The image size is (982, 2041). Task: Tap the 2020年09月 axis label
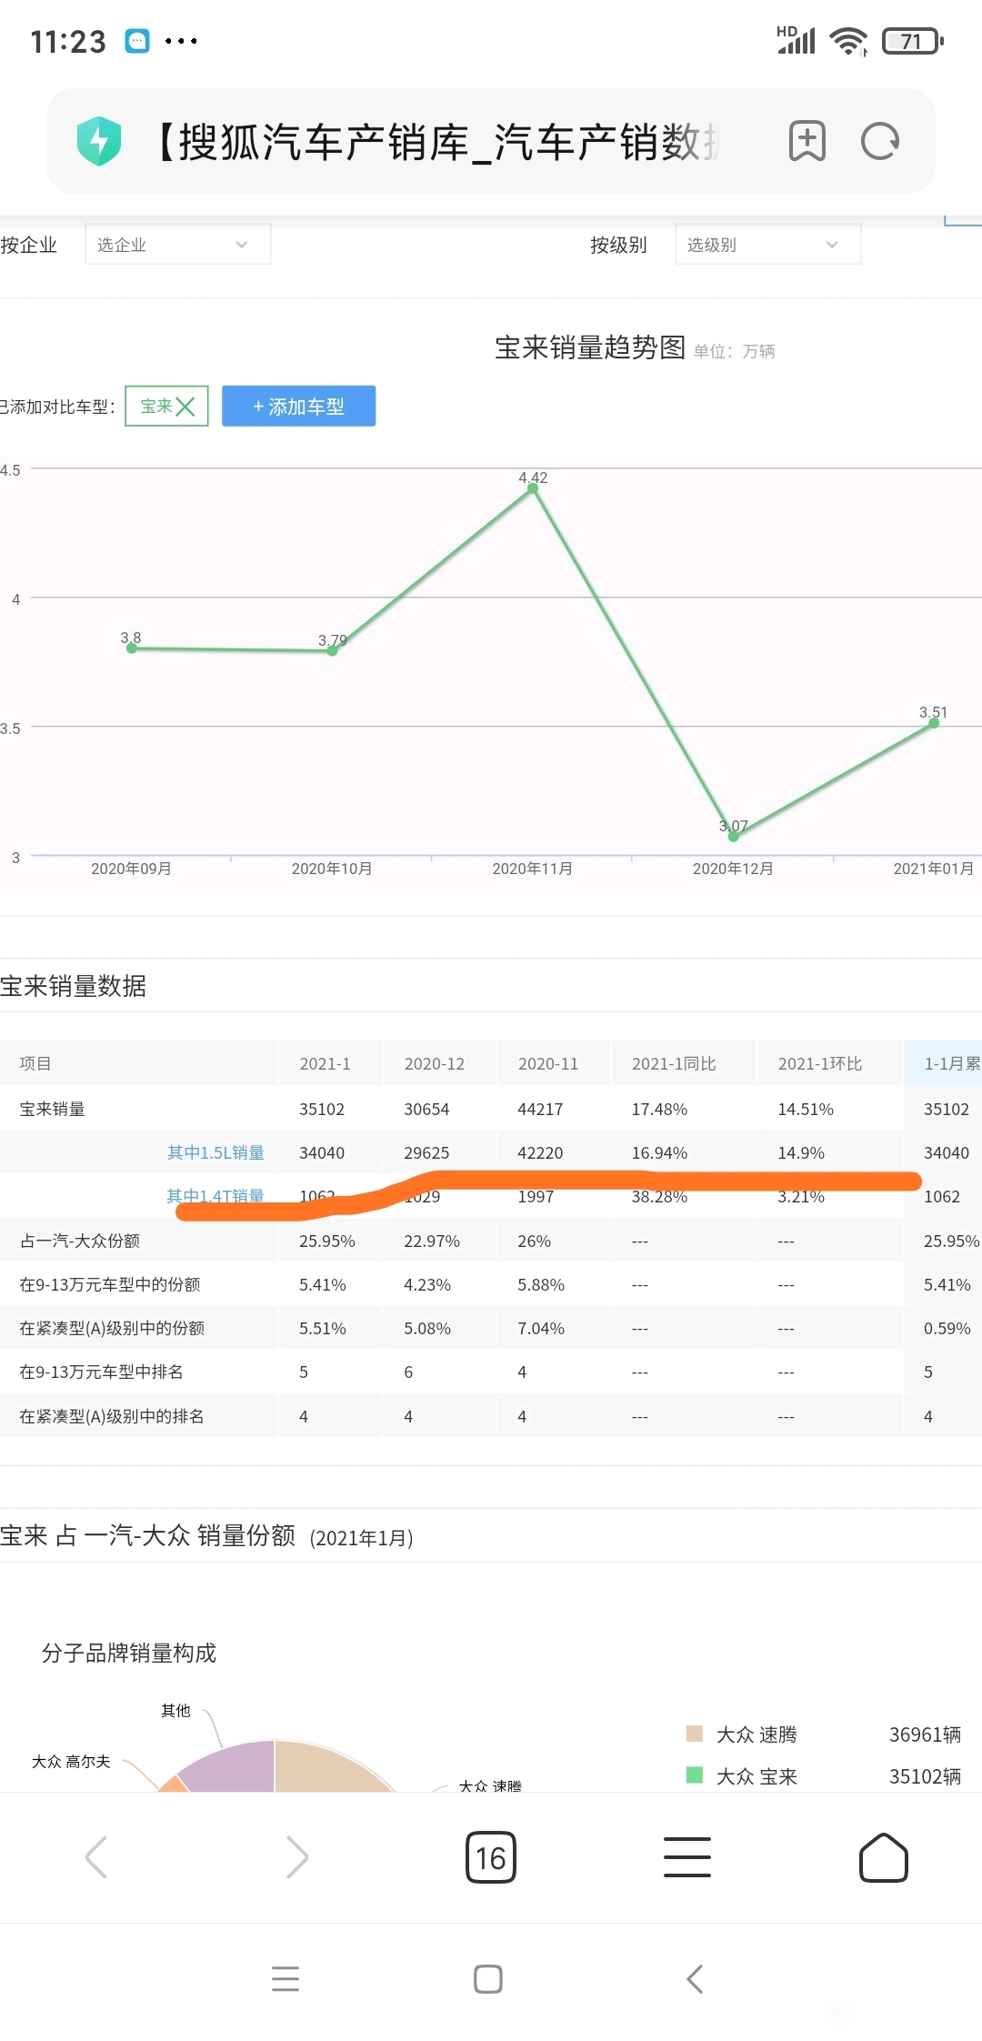(x=131, y=869)
